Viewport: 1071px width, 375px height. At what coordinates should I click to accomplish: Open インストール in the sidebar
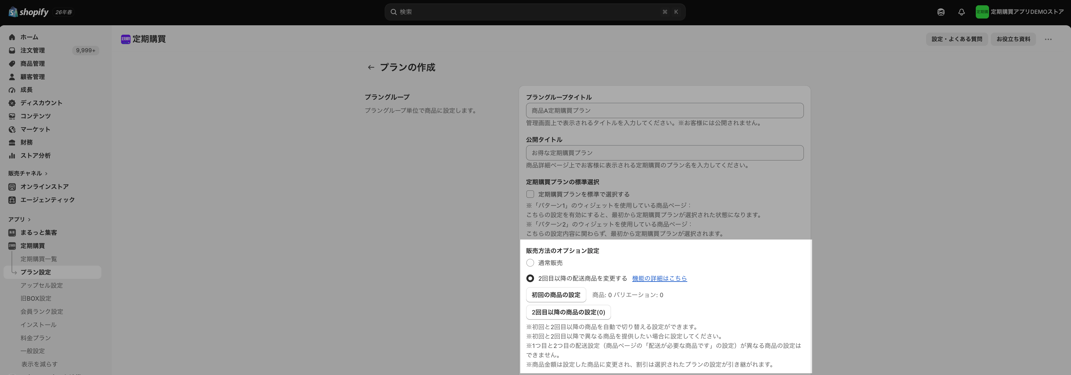(39, 325)
